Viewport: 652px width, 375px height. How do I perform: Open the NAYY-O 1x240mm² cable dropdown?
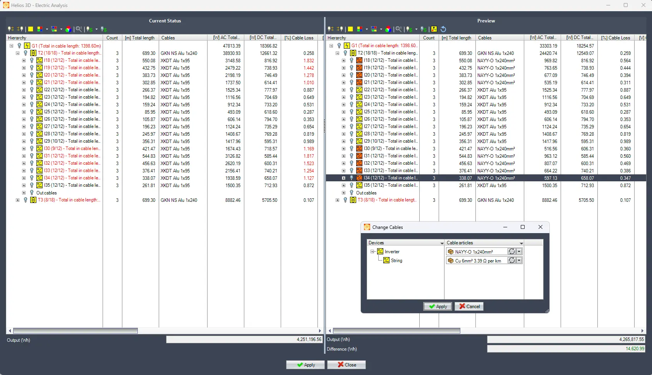click(x=519, y=251)
